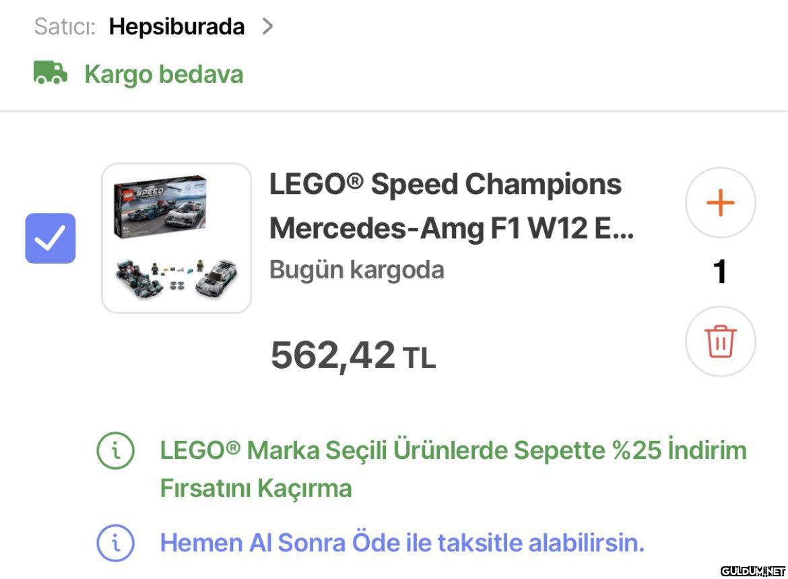The image size is (788, 579).
Task: Delete the item using the trash icon
Action: (720, 341)
